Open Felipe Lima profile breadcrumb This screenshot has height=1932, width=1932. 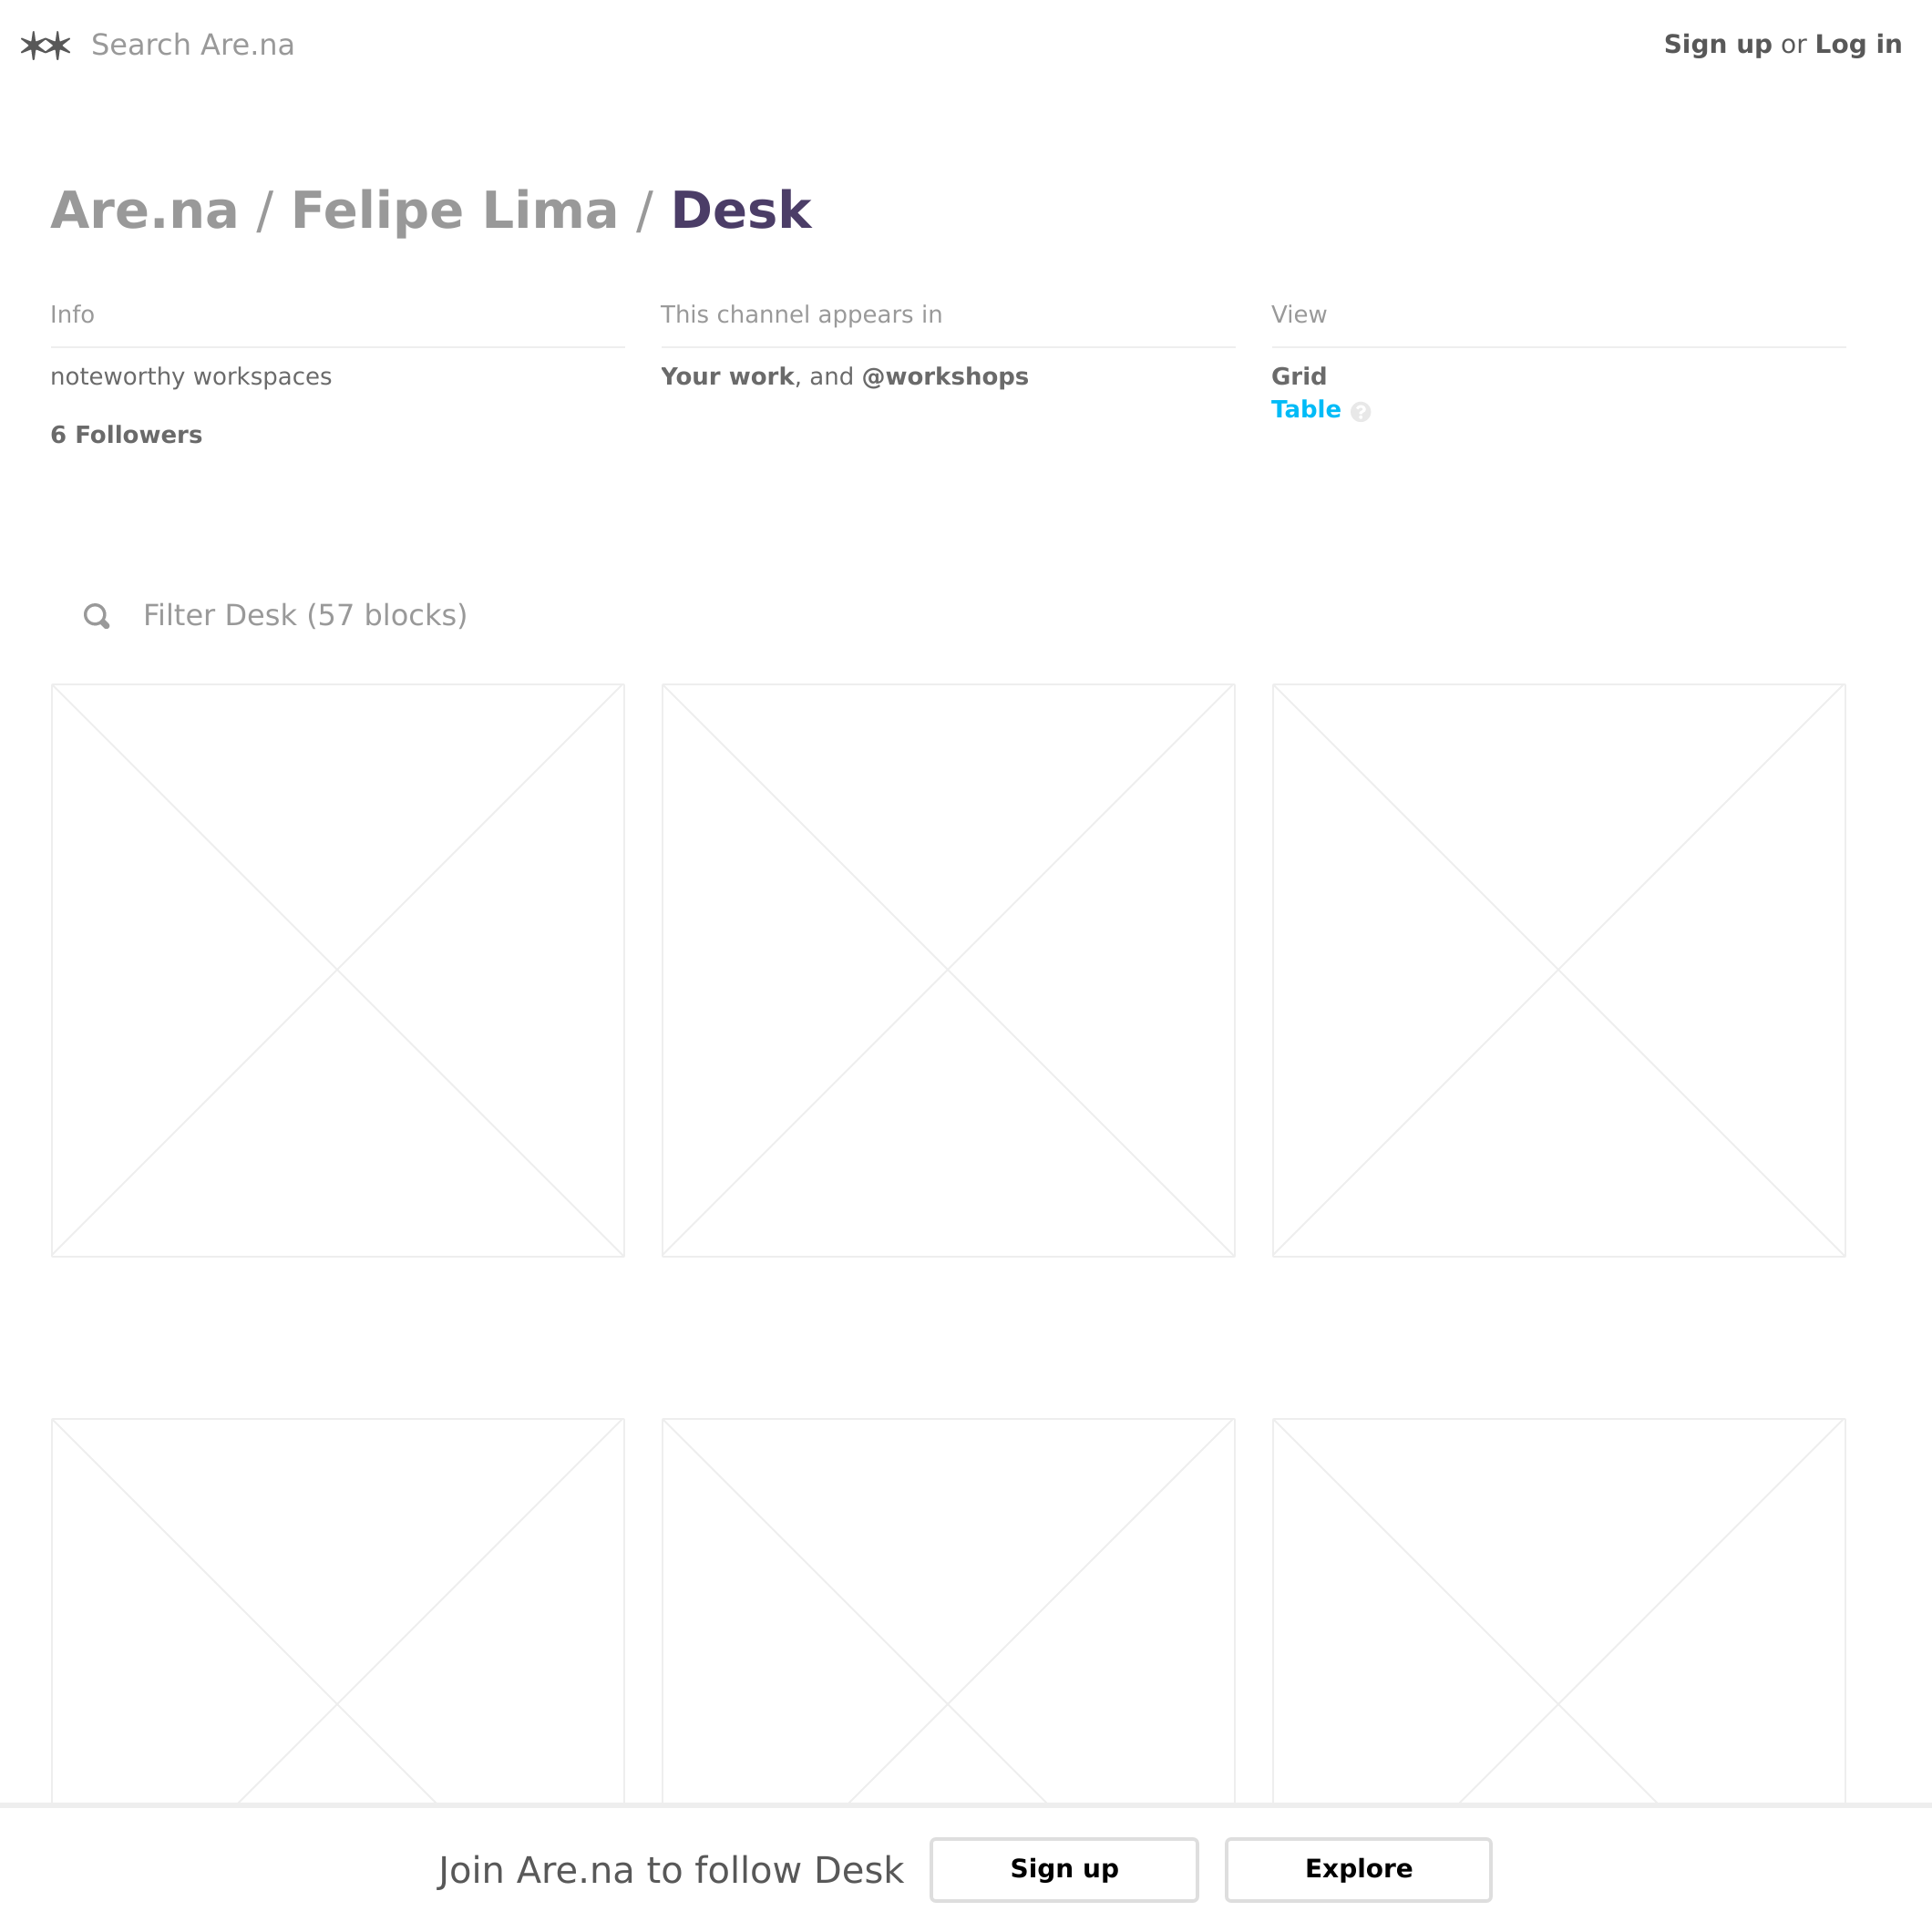coord(454,210)
